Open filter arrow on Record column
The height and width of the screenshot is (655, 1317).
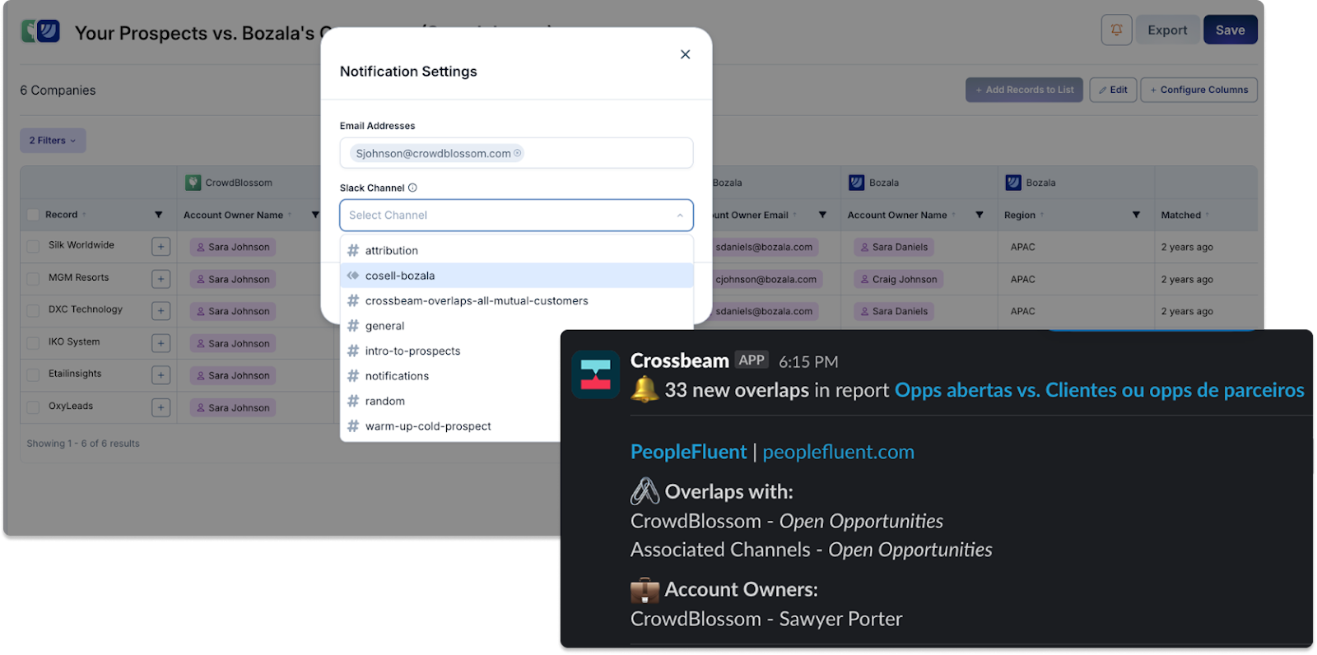158,215
